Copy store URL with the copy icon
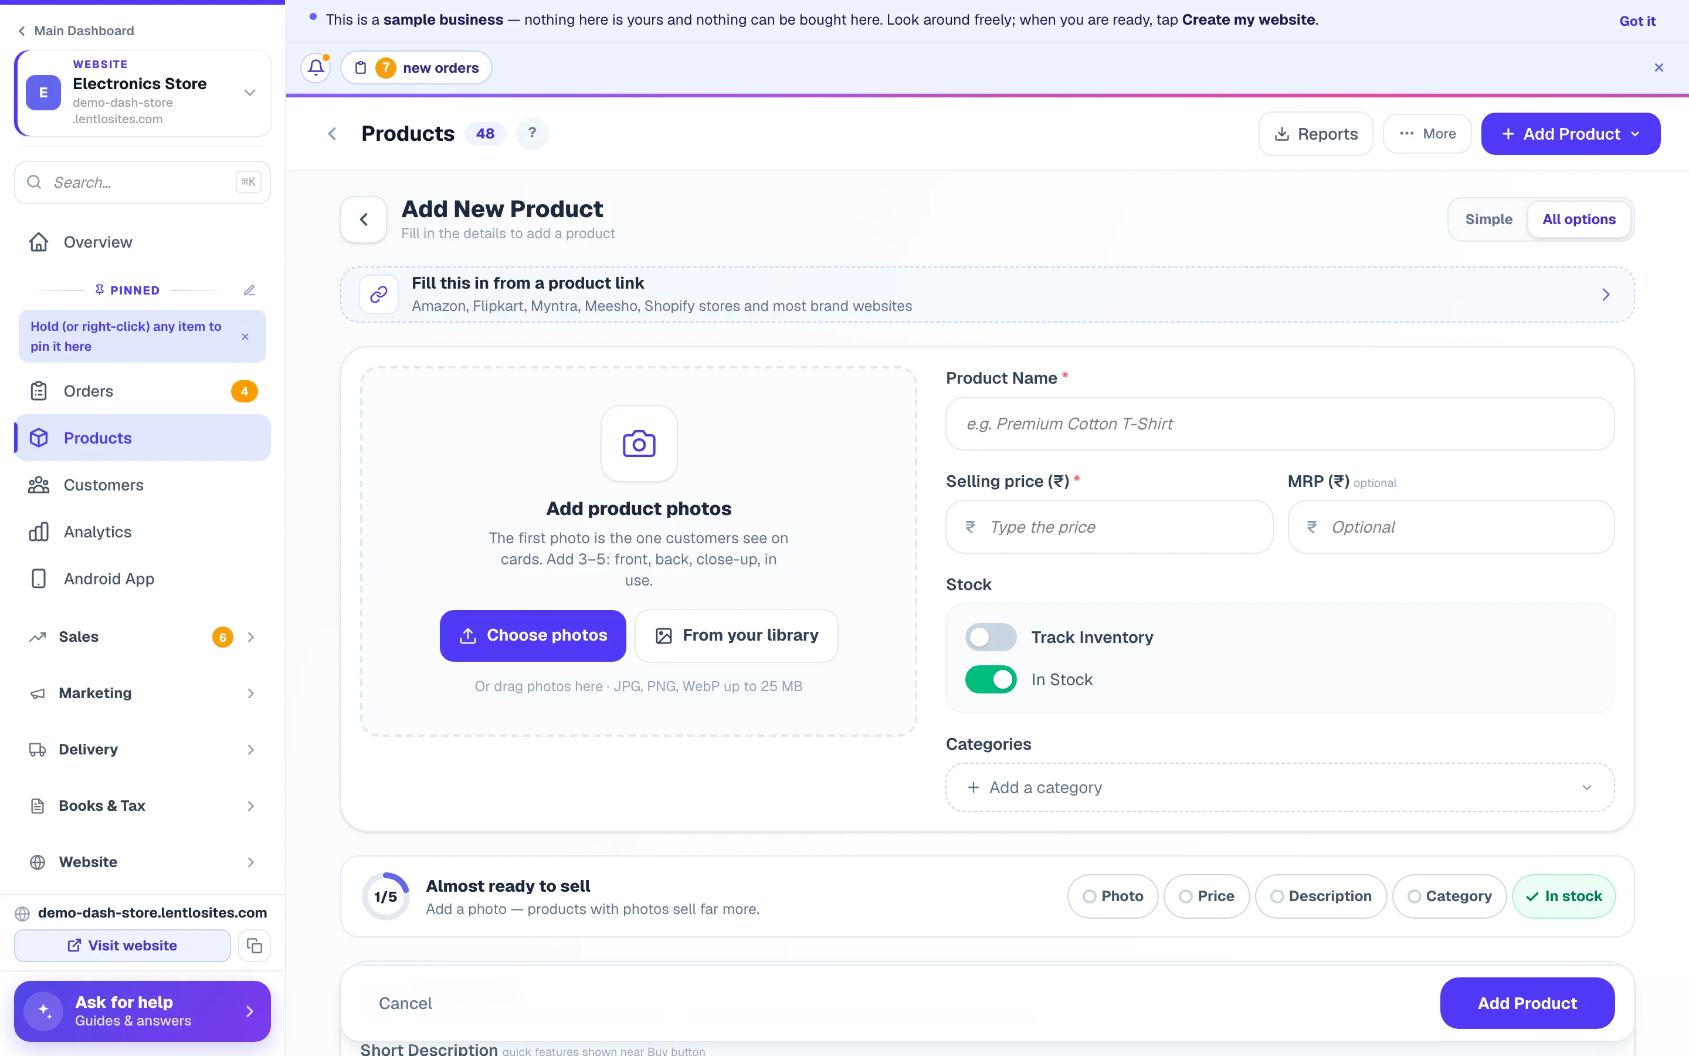 (x=254, y=946)
